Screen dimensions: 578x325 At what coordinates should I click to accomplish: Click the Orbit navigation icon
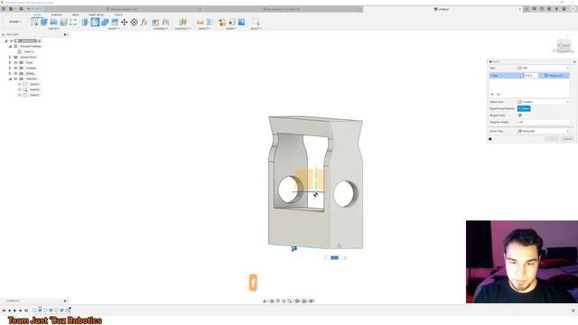[265, 301]
